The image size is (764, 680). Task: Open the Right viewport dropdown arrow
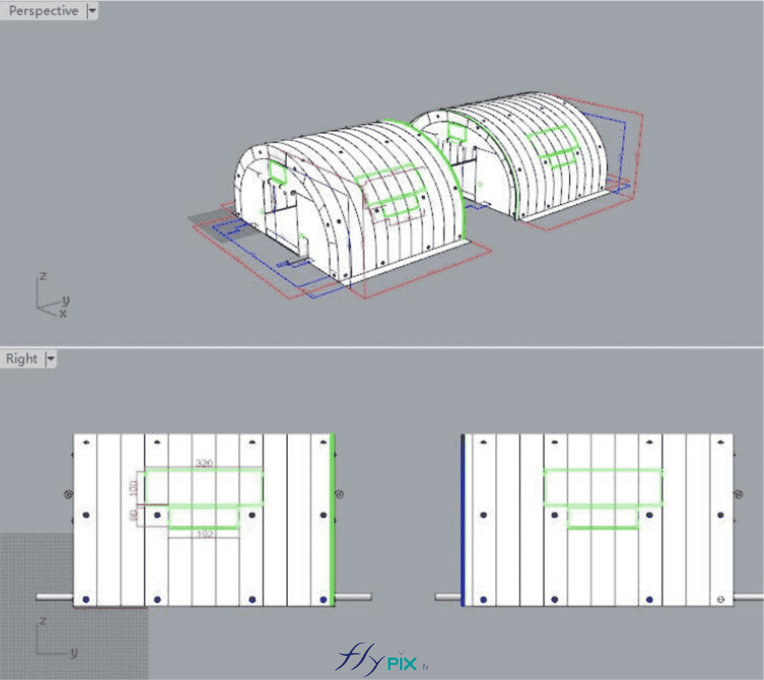(51, 359)
